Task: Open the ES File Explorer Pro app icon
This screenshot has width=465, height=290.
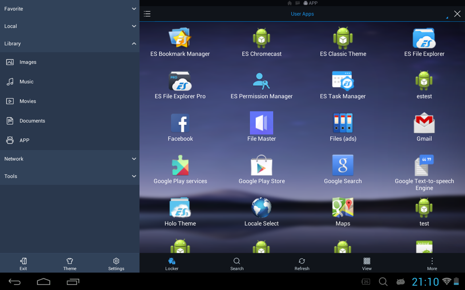Action: [180, 81]
